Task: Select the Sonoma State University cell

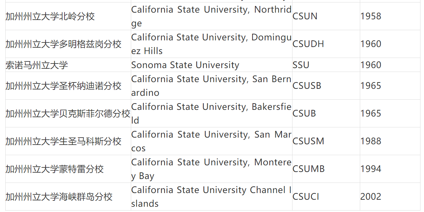Action: click(x=185, y=65)
